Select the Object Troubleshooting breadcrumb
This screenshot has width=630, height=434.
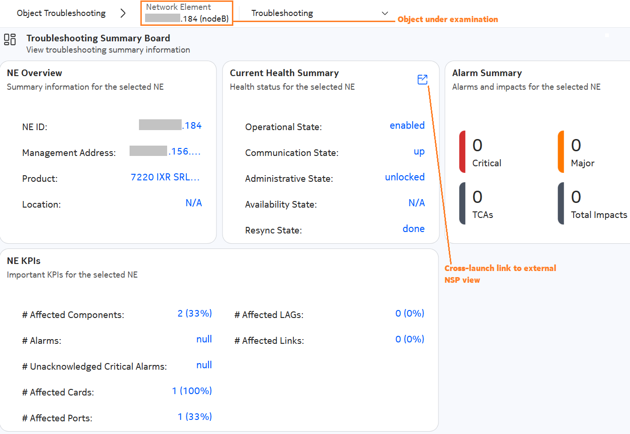[x=61, y=13]
